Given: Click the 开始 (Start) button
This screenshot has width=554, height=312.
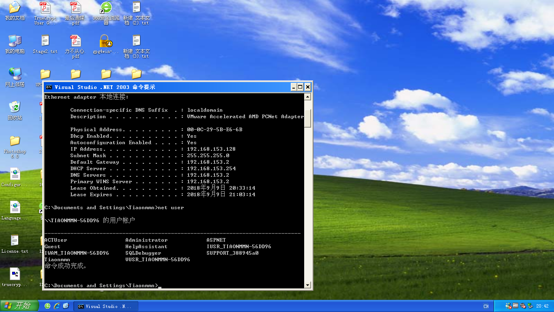Looking at the screenshot, I should pos(19,306).
